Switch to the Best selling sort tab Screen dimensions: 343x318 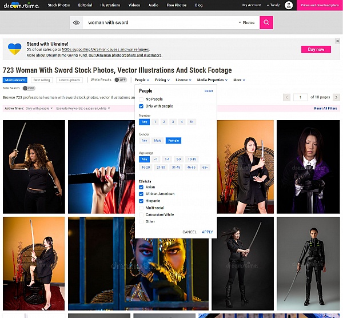(41, 80)
